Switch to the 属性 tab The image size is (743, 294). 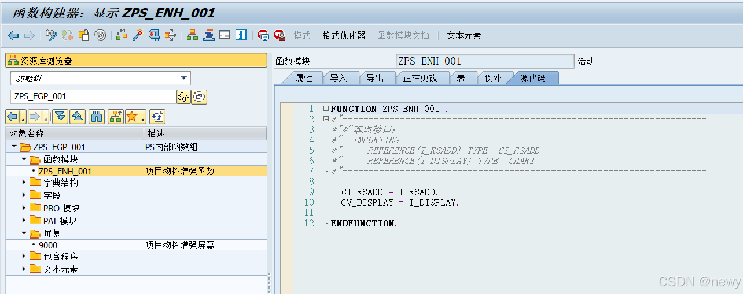click(x=304, y=78)
